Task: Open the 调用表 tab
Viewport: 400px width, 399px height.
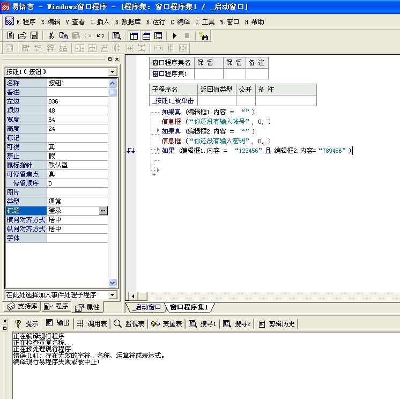Action: (92, 324)
